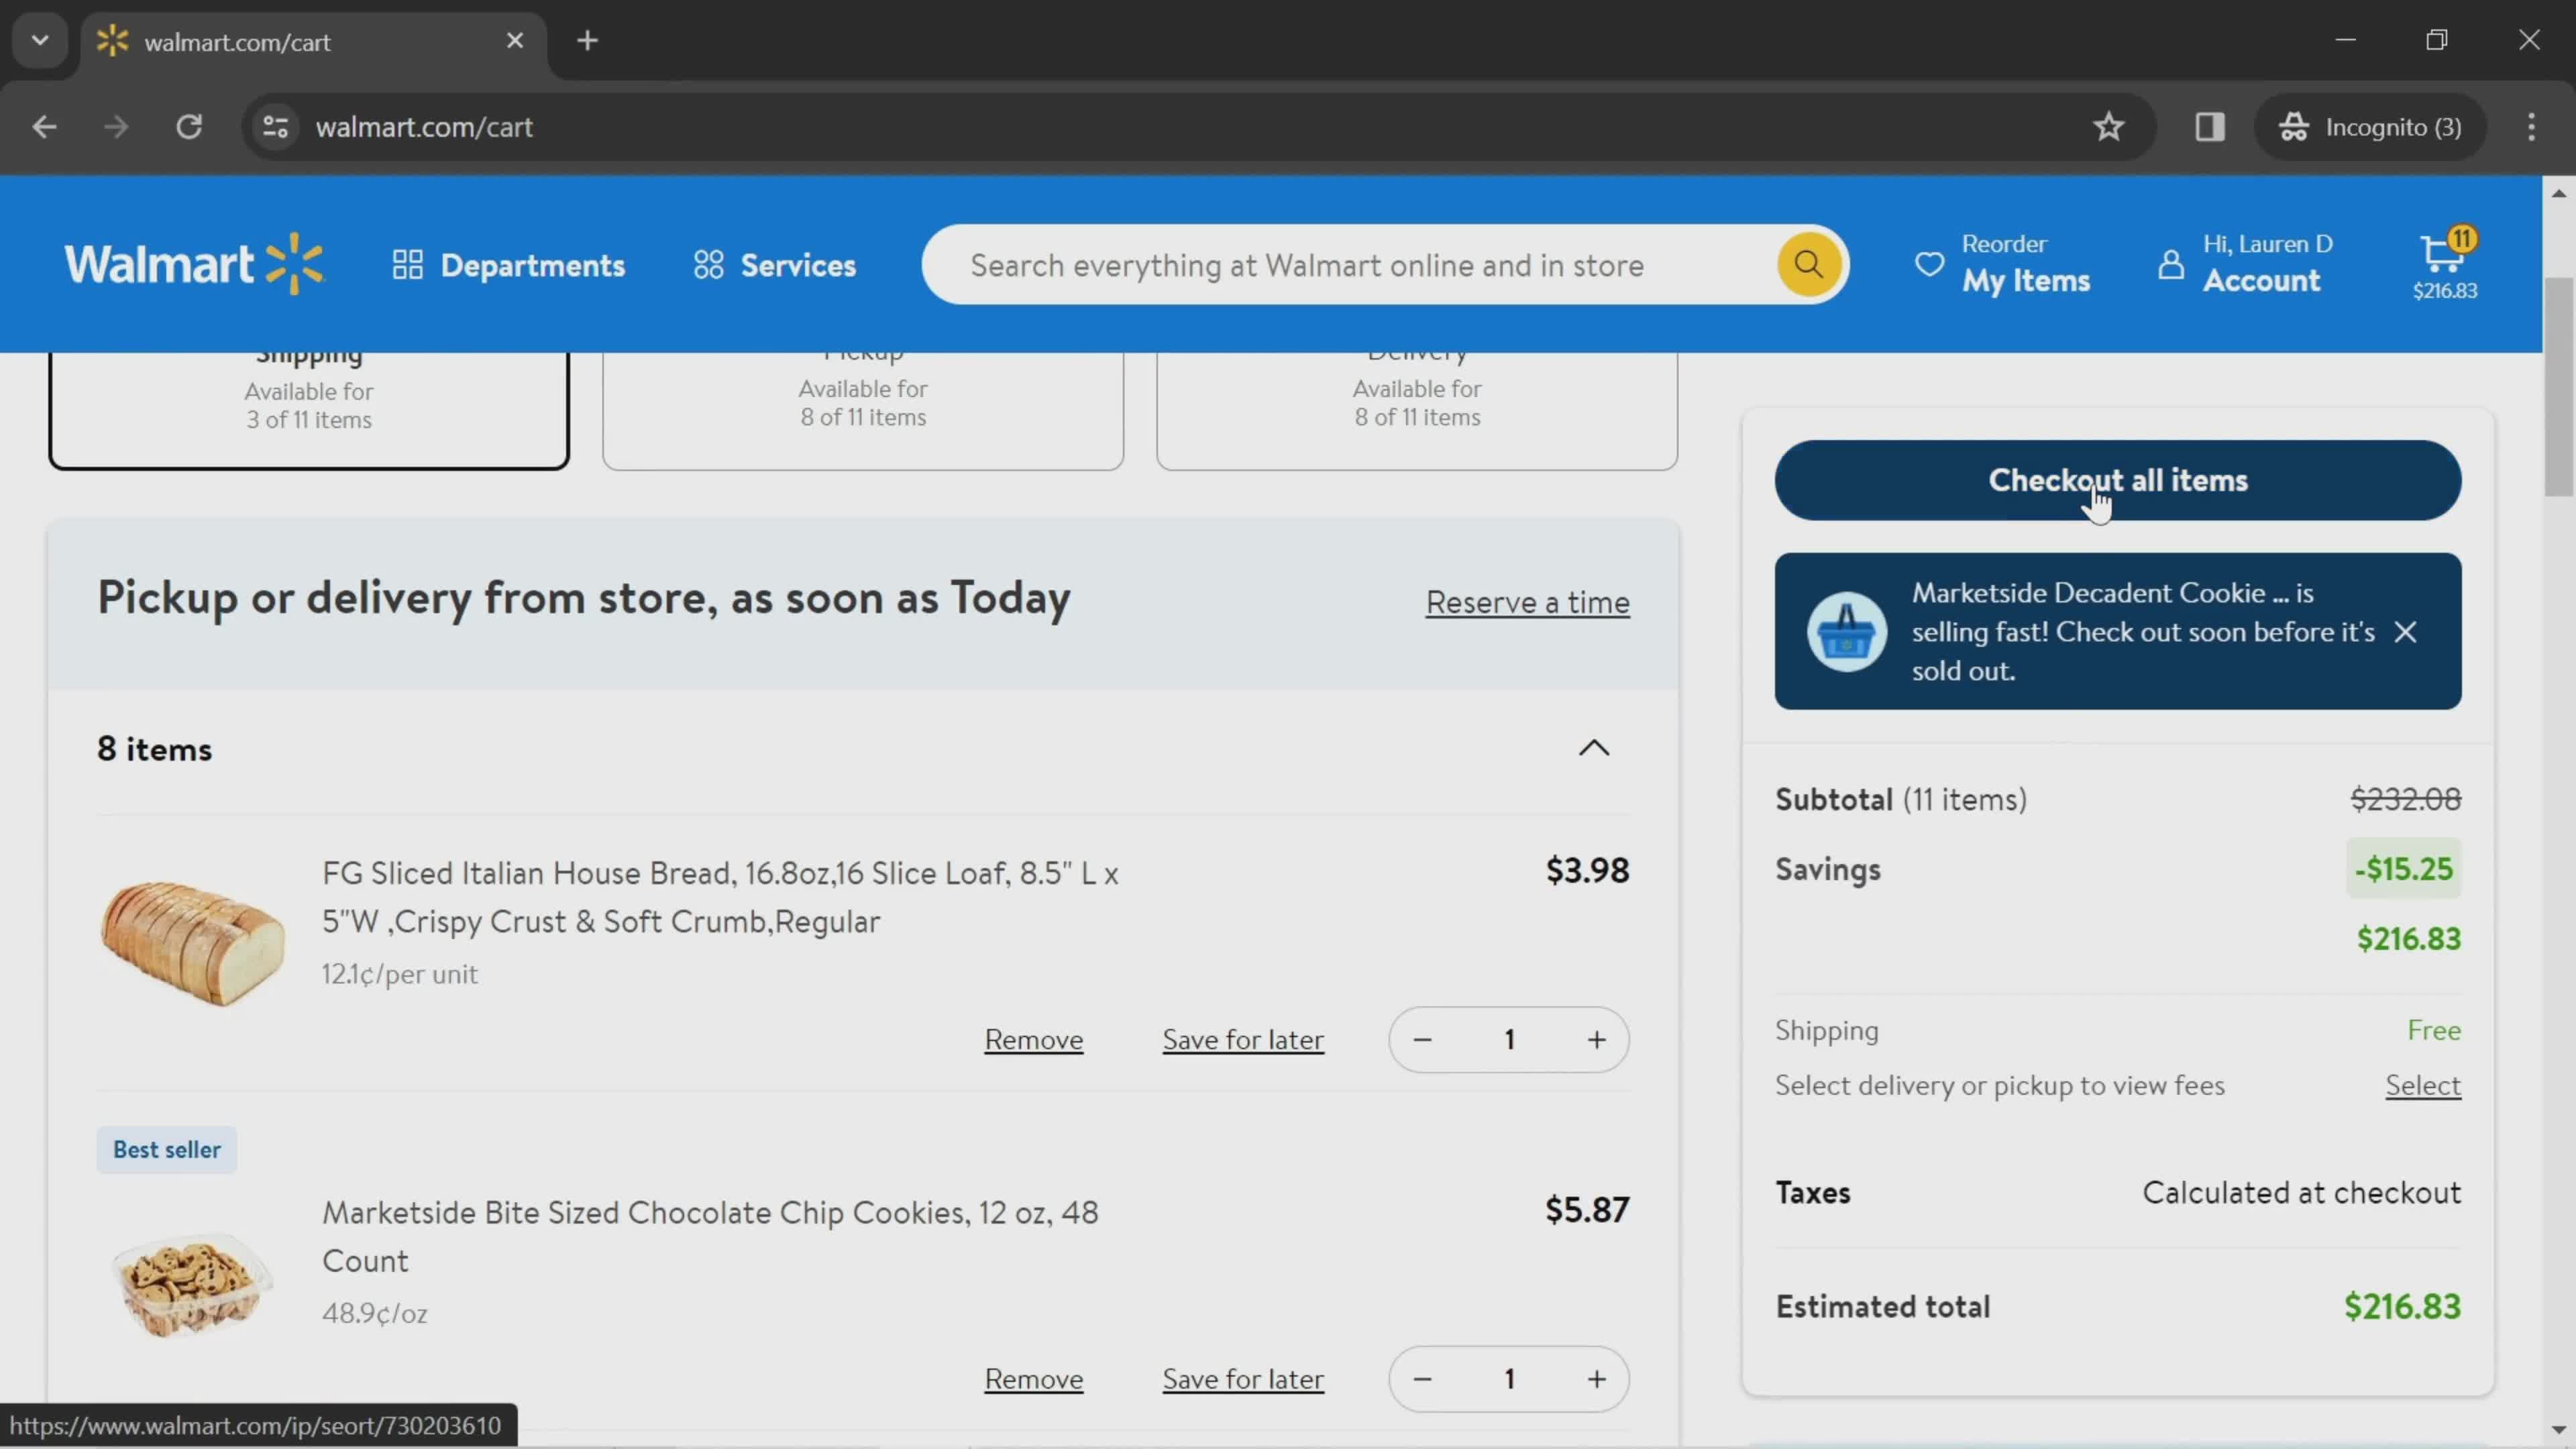Close the walmart.com/cart tab
This screenshot has width=2576, height=1449.
tap(514, 41)
